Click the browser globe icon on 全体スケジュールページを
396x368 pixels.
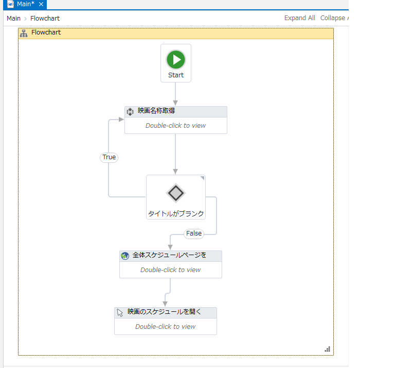coord(125,256)
